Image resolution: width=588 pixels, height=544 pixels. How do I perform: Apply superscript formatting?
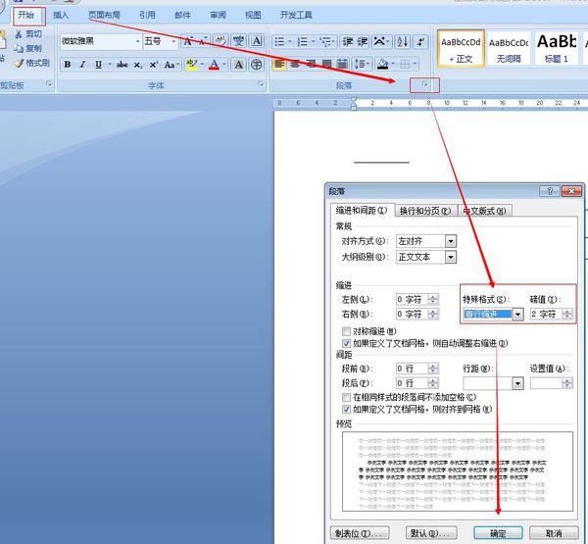point(154,65)
